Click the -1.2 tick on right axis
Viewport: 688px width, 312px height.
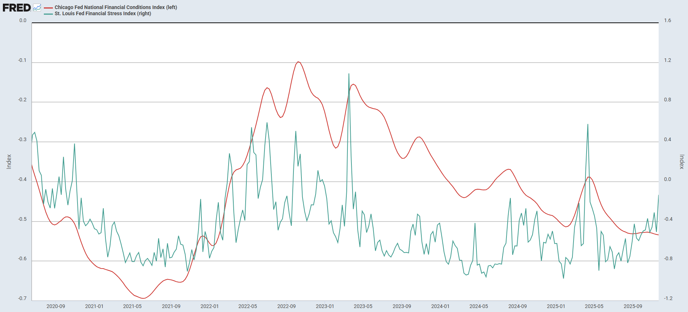(x=668, y=298)
